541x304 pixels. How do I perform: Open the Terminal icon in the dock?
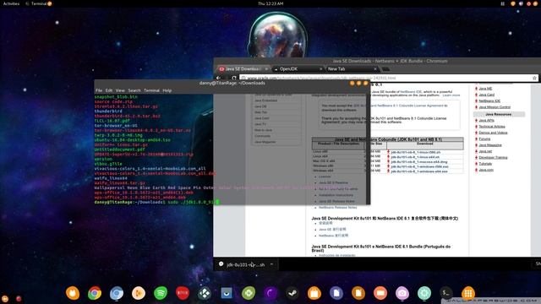[446, 293]
